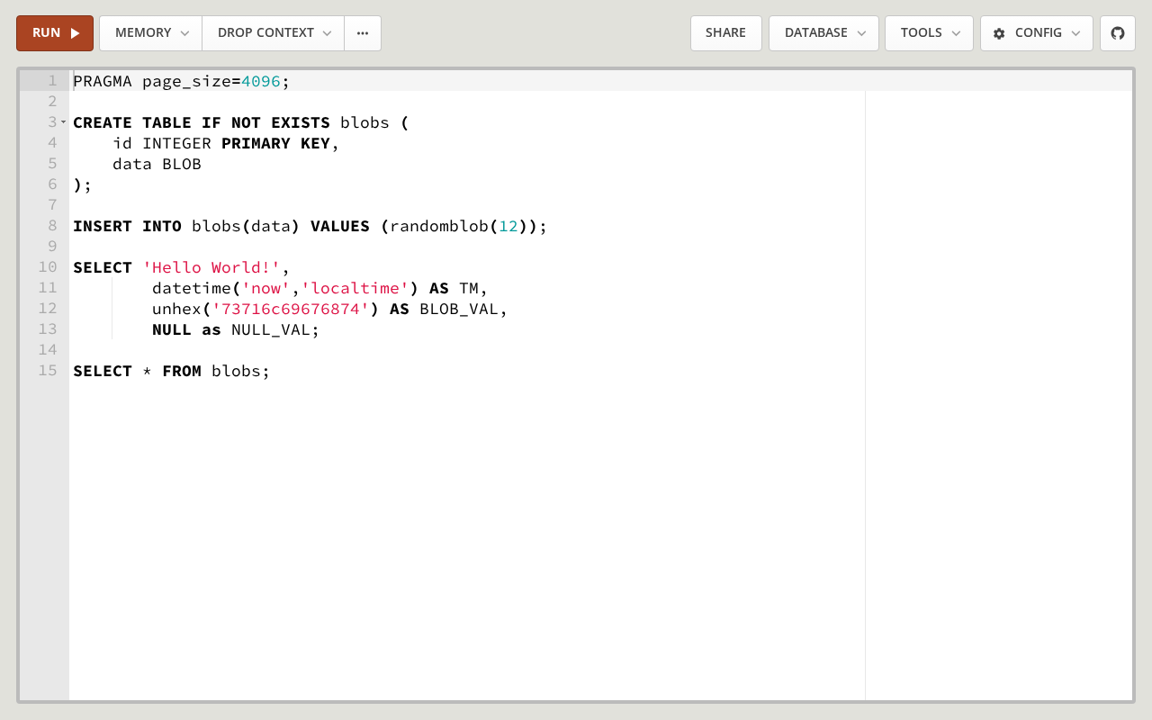Screen dimensions: 1152x720
Task: Open the MEMORY dropdown
Action: tap(150, 33)
